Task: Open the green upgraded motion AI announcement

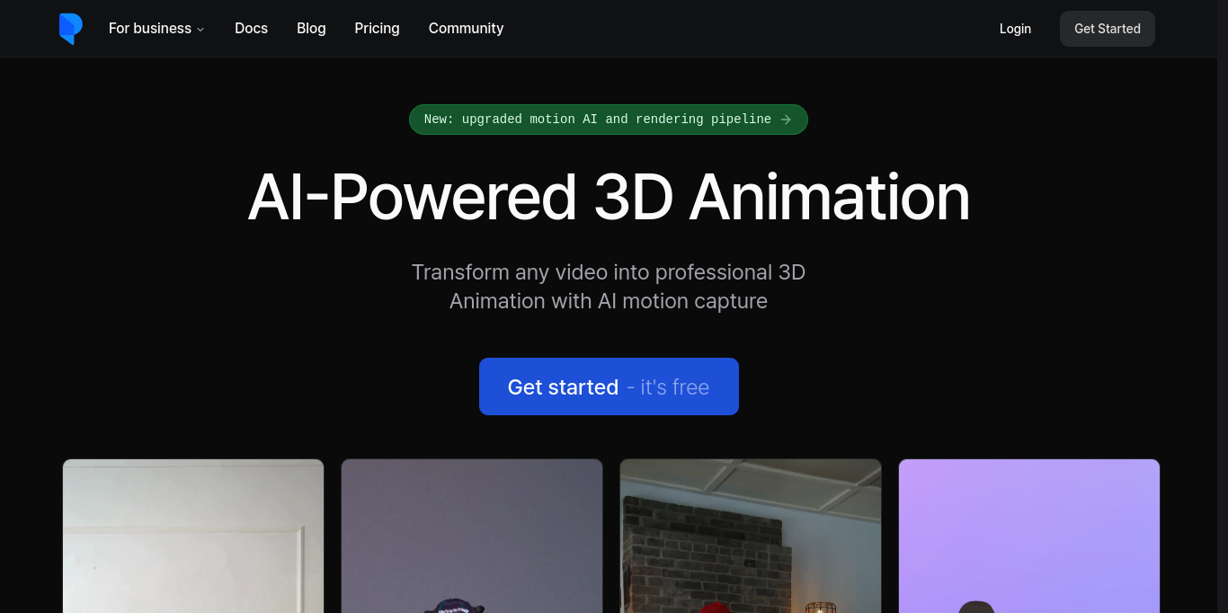Action: [x=597, y=120]
